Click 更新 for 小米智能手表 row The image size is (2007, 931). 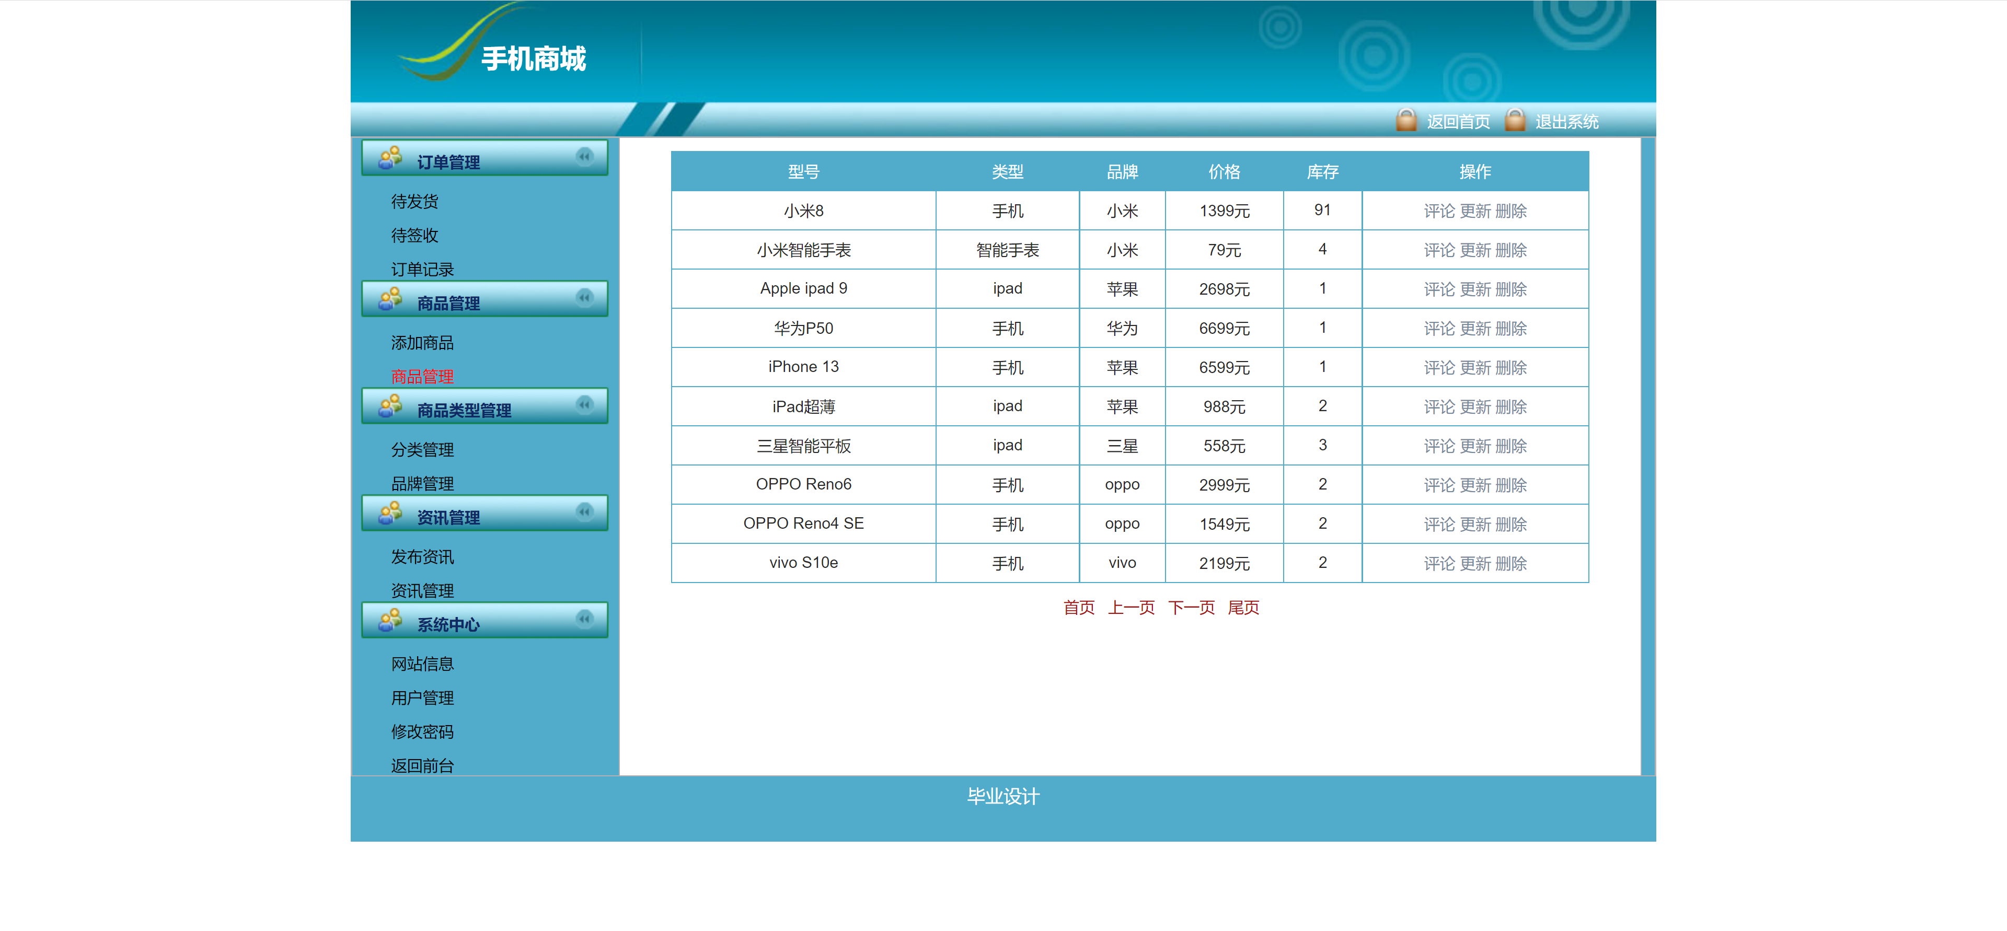tap(1475, 250)
